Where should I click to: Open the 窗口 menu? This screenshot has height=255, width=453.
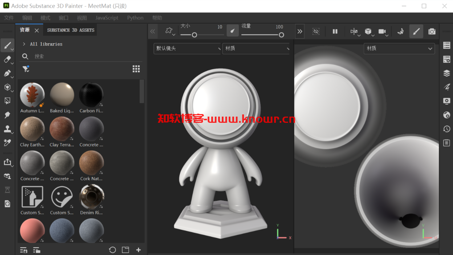click(x=64, y=18)
